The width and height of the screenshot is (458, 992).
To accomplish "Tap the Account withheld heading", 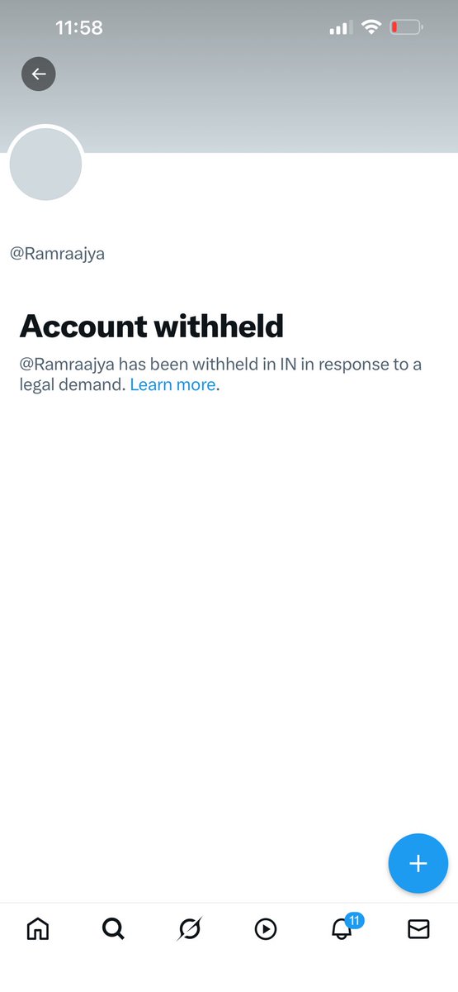I will tap(152, 326).
